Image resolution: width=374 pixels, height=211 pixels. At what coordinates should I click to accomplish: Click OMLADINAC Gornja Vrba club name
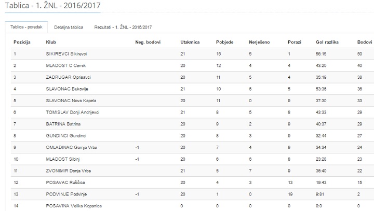pyautogui.click(x=72, y=147)
